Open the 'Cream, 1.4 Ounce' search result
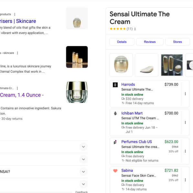This screenshot has width=193, height=193. tap(22, 95)
